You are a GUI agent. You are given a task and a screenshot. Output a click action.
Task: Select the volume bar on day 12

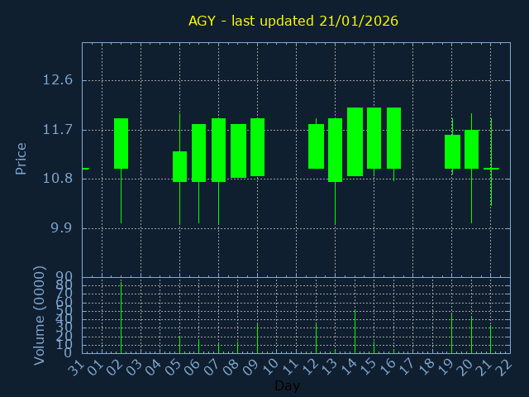point(316,337)
